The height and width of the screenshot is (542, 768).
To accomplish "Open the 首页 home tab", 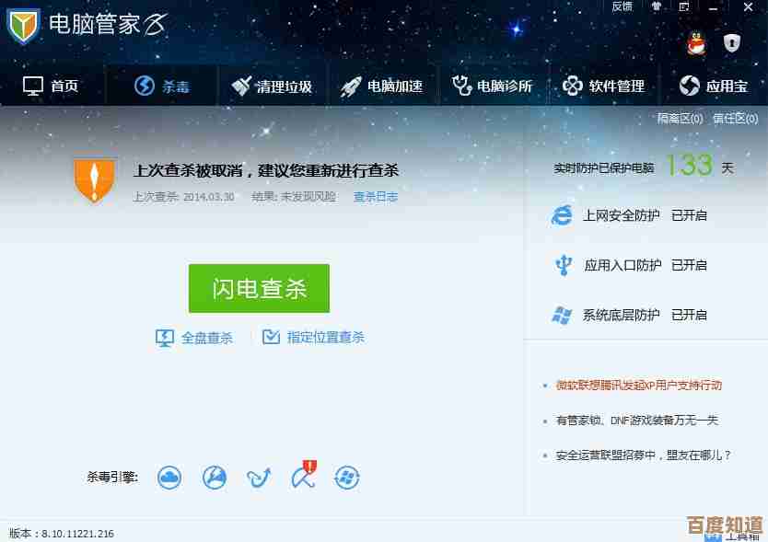I will point(51,86).
